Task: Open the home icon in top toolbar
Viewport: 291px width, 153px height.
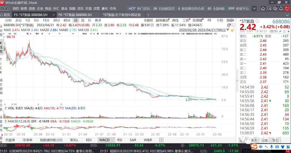Action: [263, 9]
